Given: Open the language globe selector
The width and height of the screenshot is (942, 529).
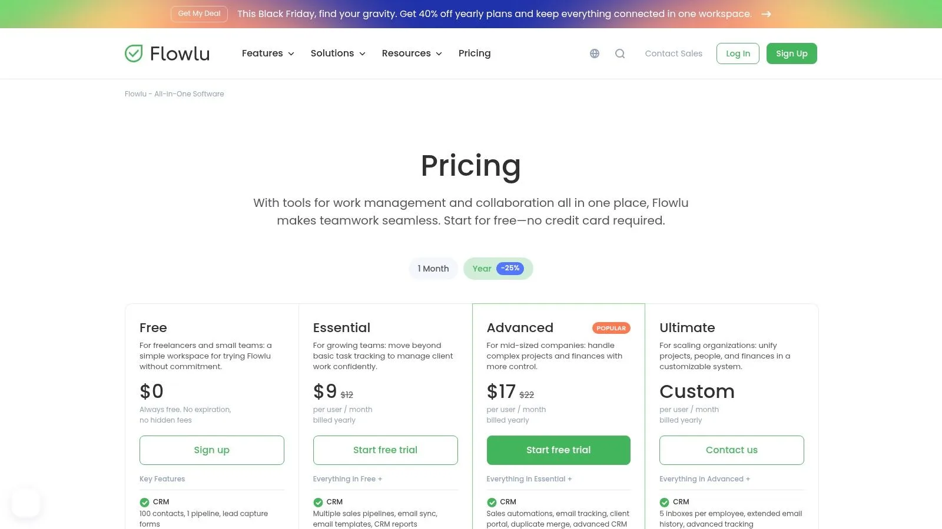Looking at the screenshot, I should (595, 53).
